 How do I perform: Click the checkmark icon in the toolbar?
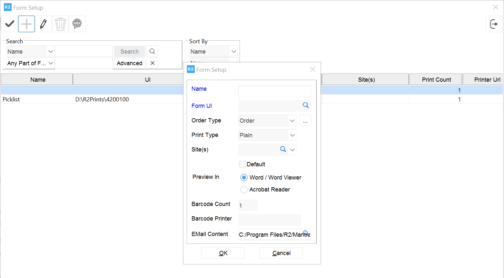[x=9, y=24]
